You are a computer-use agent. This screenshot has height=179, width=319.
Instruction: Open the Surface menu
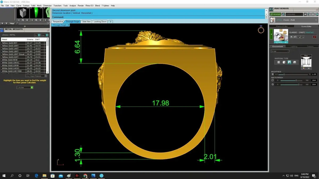26,6
